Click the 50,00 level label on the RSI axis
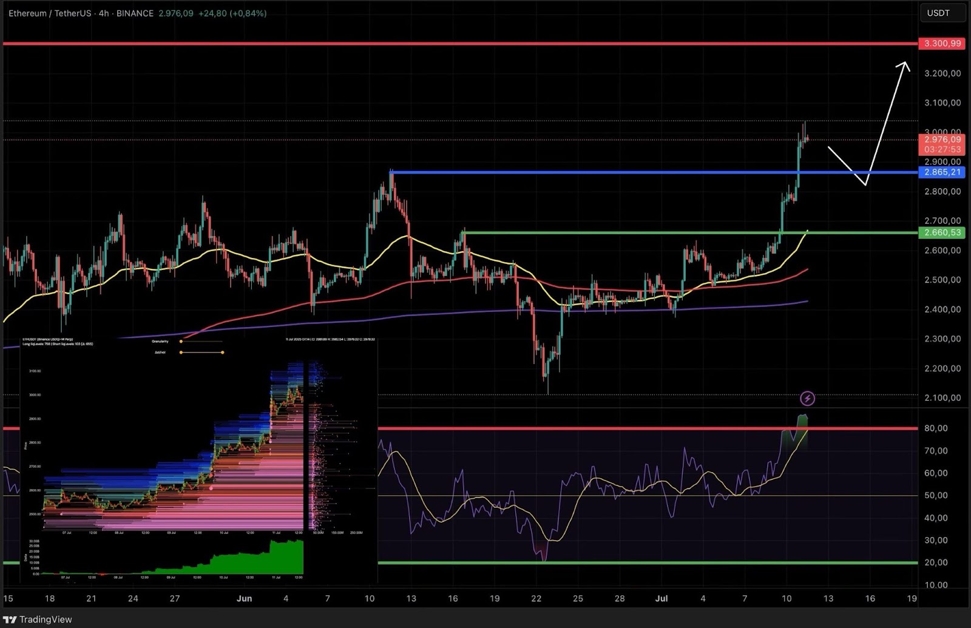The height and width of the screenshot is (628, 971). (x=936, y=496)
